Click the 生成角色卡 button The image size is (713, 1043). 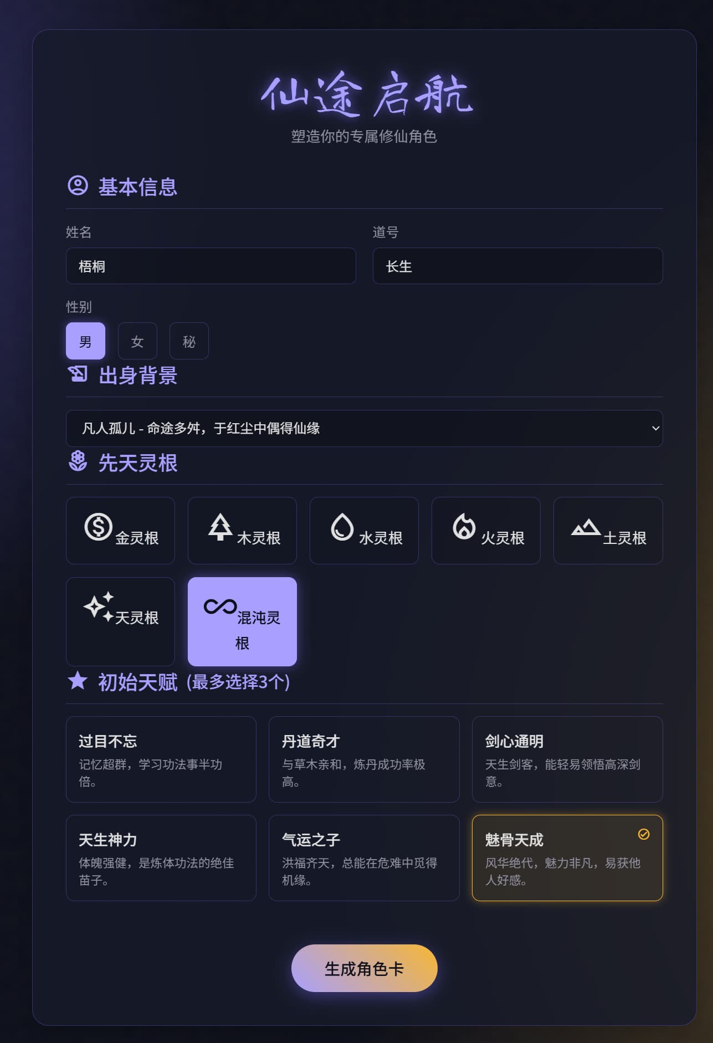pyautogui.click(x=364, y=968)
